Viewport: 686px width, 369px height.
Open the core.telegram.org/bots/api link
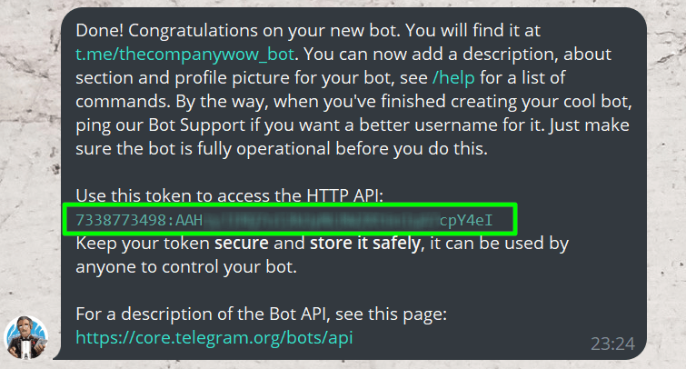(x=214, y=337)
